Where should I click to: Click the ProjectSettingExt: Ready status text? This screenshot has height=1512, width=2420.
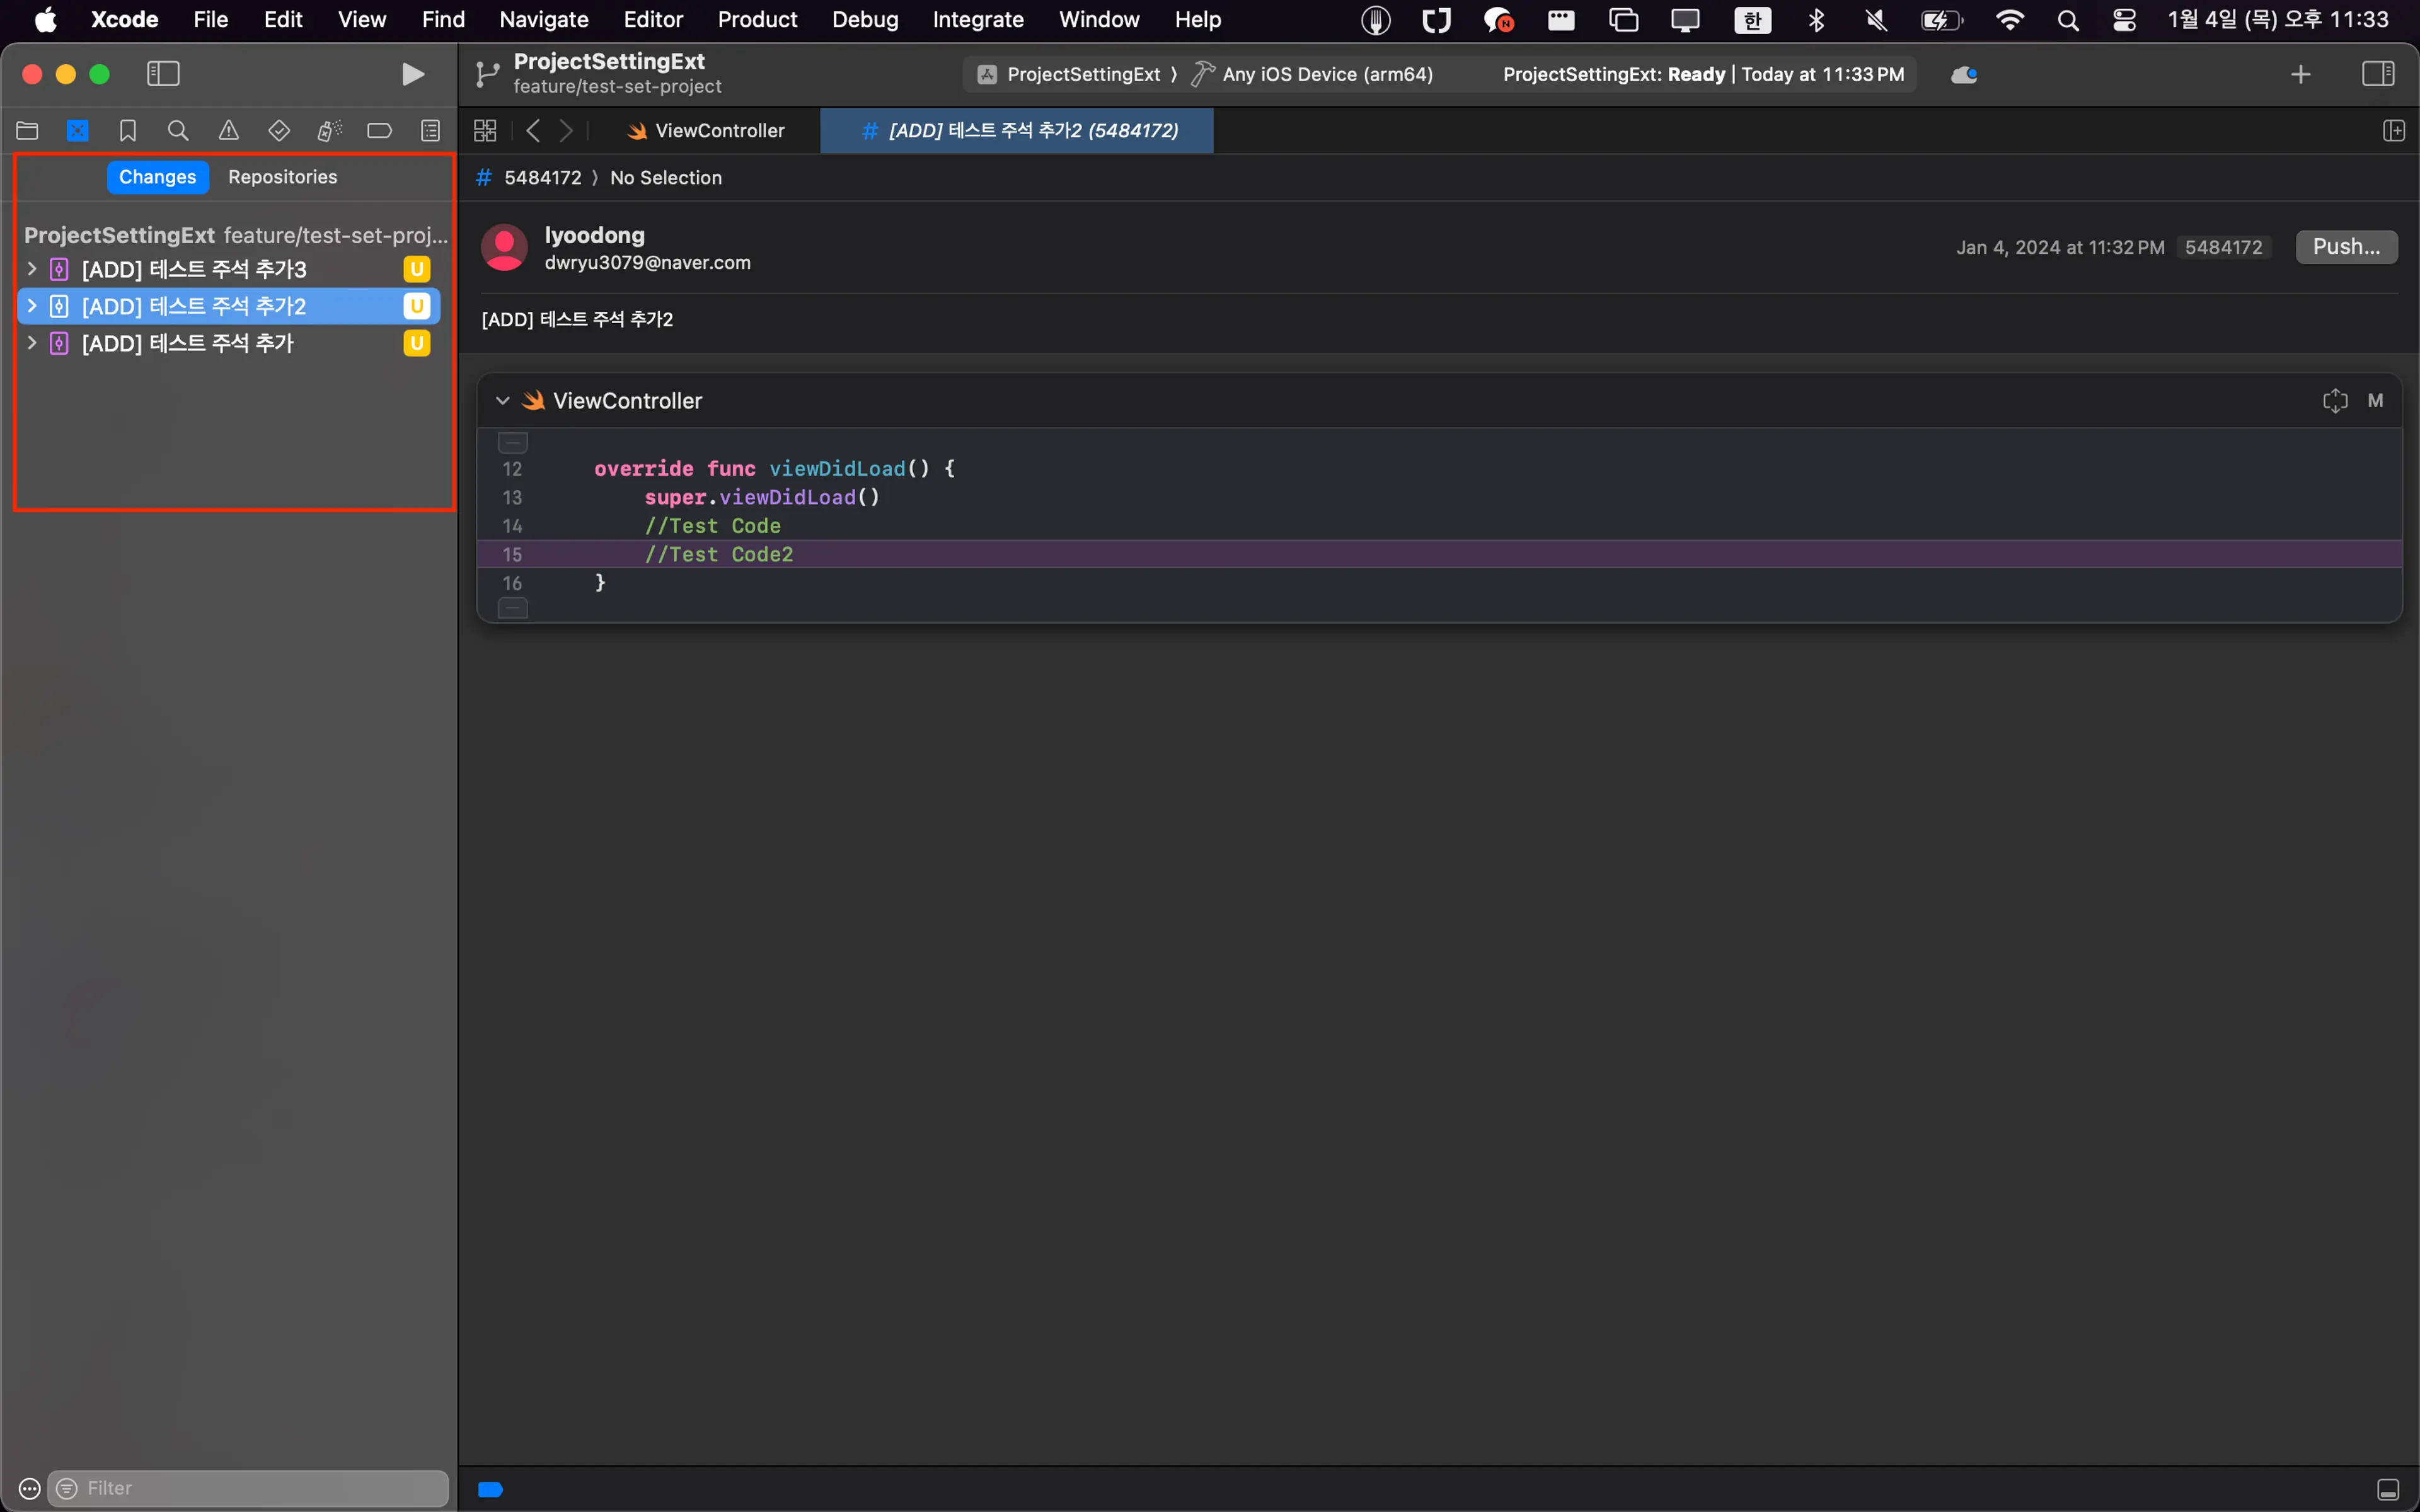click(1613, 74)
